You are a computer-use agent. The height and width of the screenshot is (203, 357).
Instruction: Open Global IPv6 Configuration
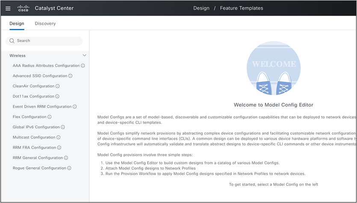tap(36, 127)
